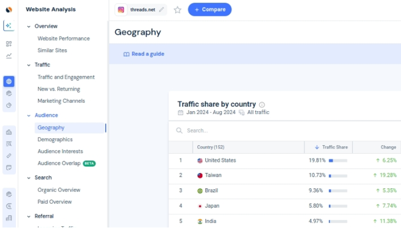Click the sparkle AI icon in left rail

pos(9,26)
